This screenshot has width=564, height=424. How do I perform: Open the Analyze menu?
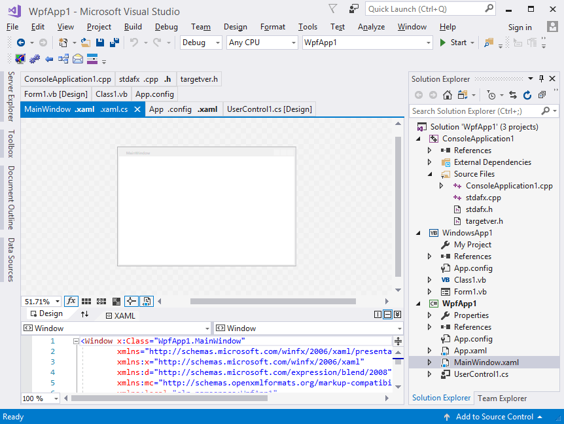(371, 27)
